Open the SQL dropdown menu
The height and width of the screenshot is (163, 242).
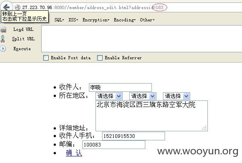(59, 20)
